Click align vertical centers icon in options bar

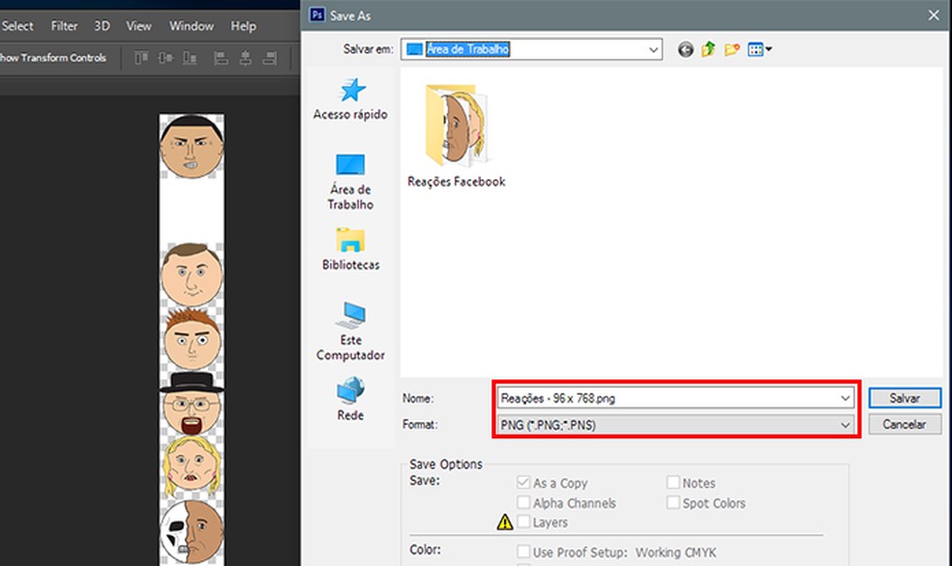(165, 58)
